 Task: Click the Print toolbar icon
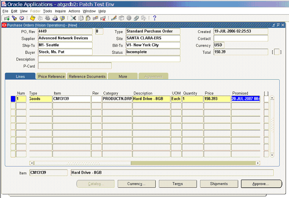point(55,18)
